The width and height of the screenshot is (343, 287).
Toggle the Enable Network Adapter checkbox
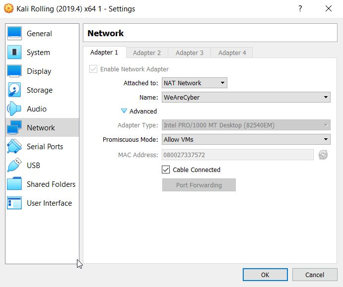pos(93,69)
